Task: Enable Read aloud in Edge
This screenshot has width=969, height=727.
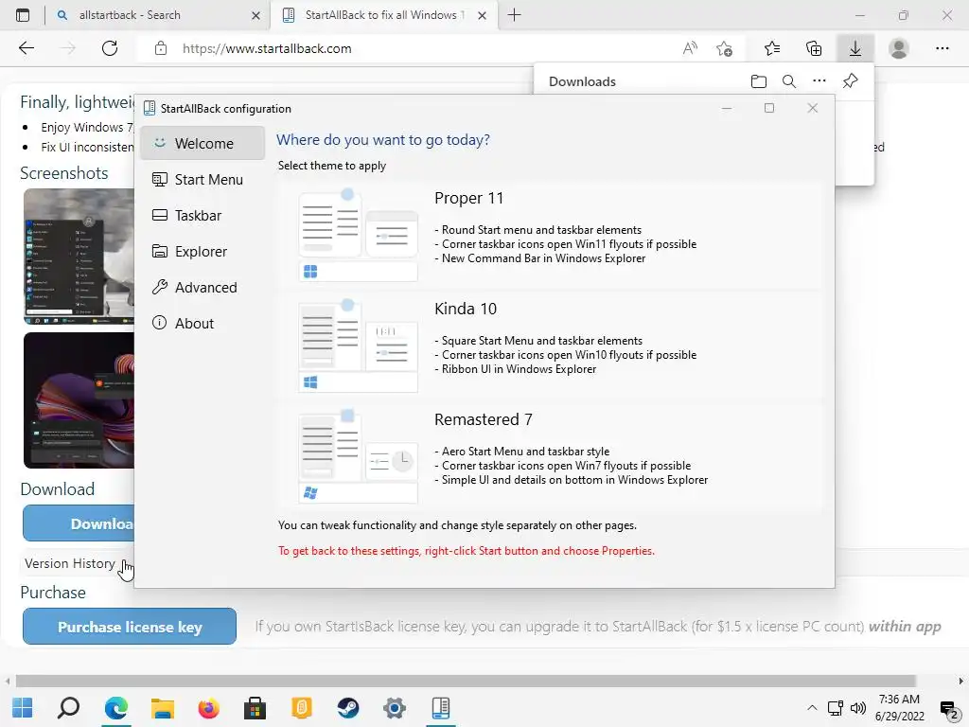Action: (690, 48)
